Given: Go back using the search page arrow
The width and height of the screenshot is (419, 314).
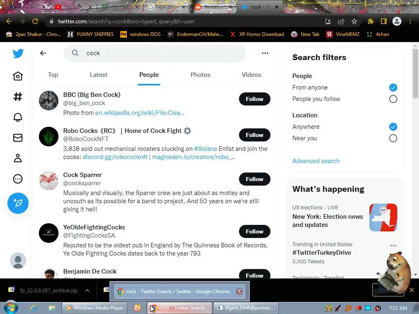Looking at the screenshot, I should click(x=43, y=53).
